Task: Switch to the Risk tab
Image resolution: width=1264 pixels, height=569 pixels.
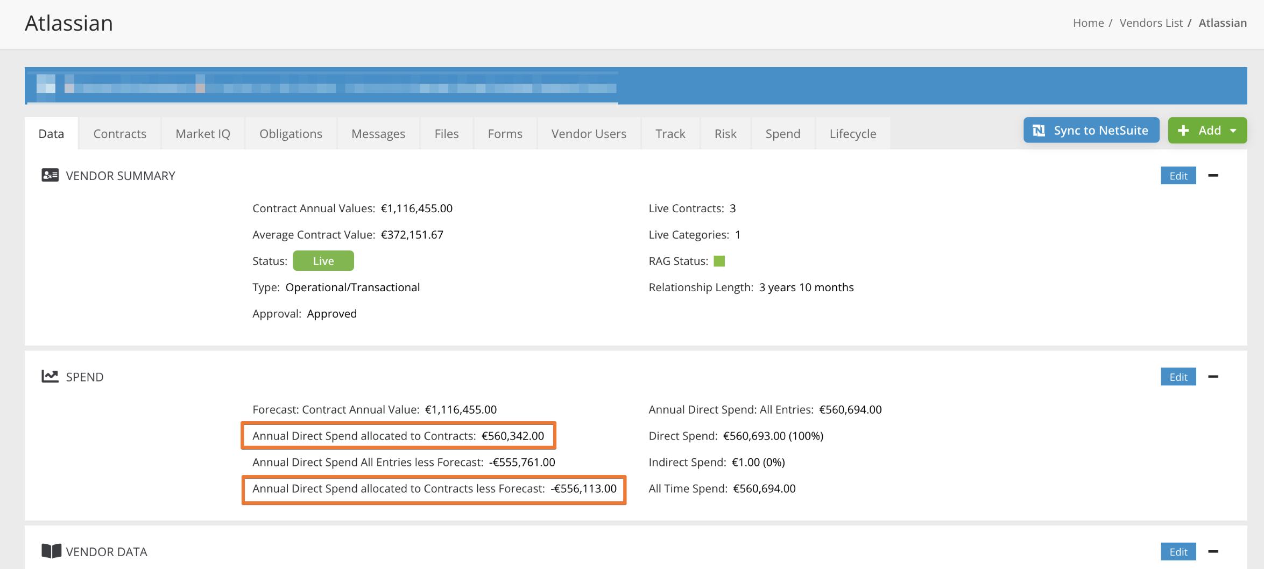Action: click(x=725, y=133)
